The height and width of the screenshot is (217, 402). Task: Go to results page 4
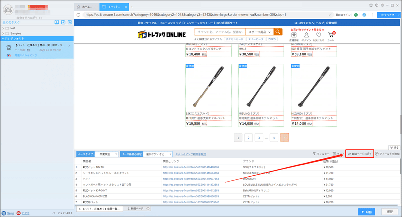point(274,138)
